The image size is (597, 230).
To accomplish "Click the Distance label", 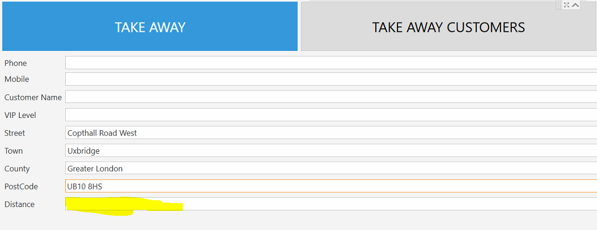I will [x=20, y=204].
